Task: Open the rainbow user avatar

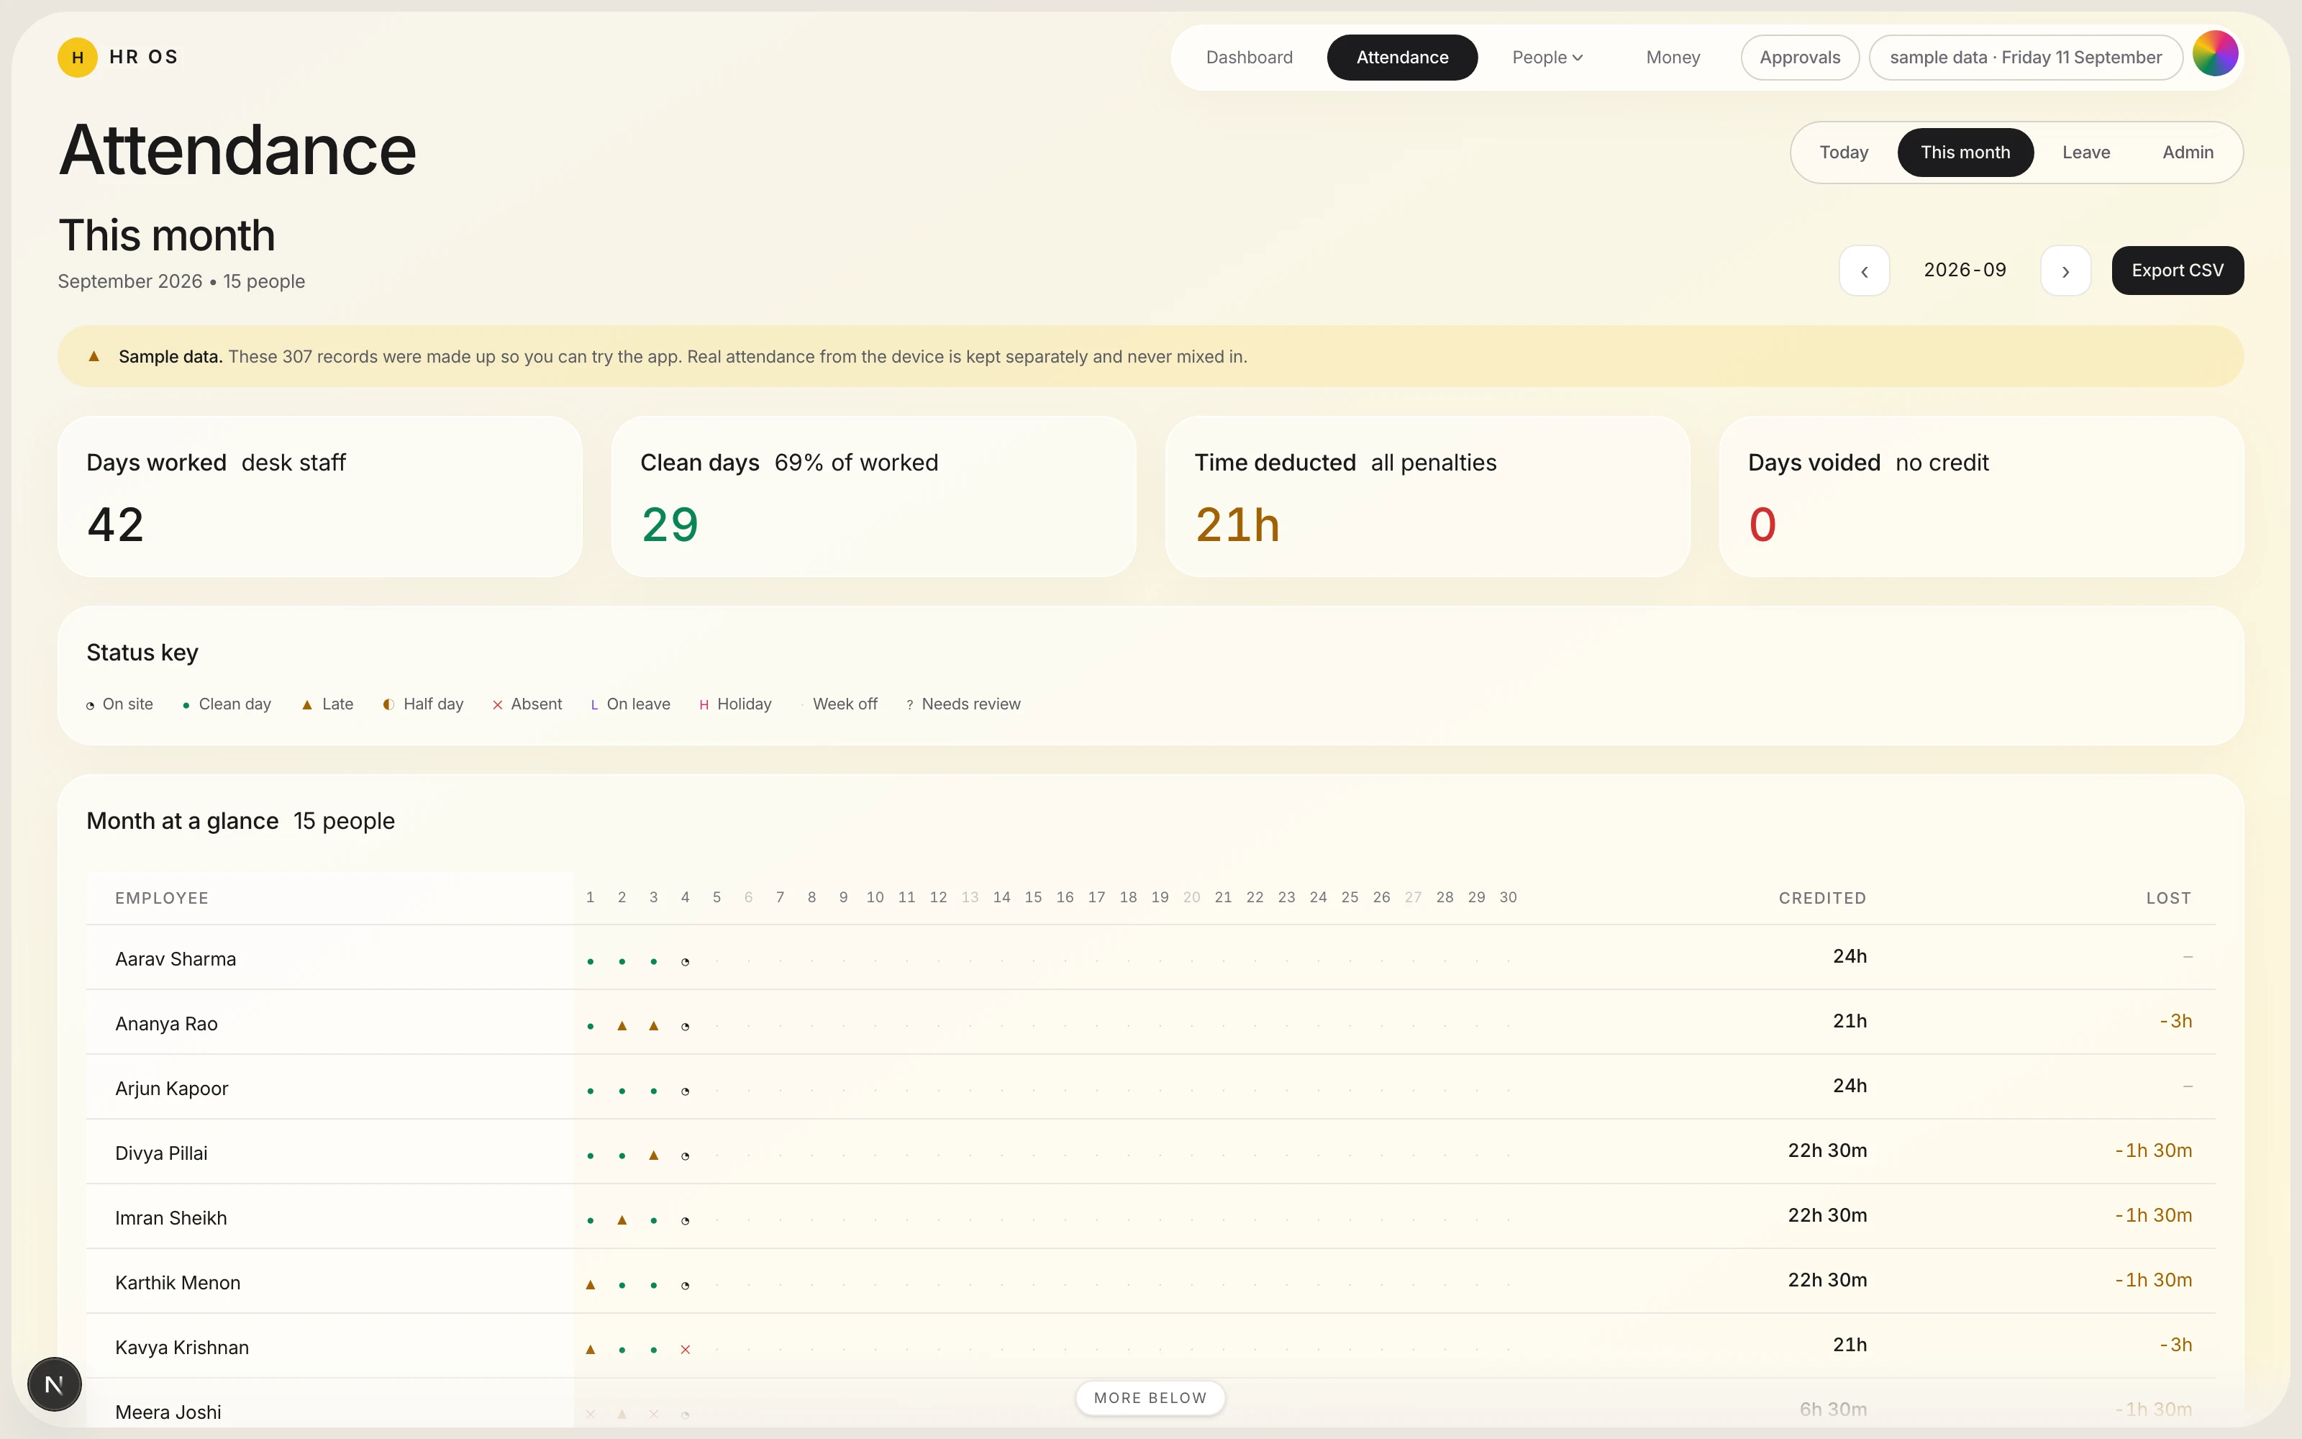Action: 2214,53
